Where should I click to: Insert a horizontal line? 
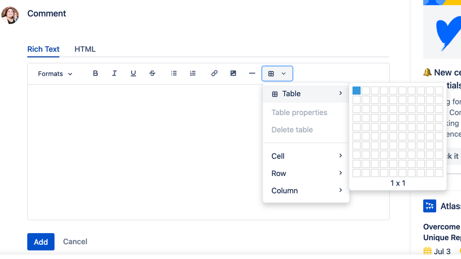[x=252, y=73]
